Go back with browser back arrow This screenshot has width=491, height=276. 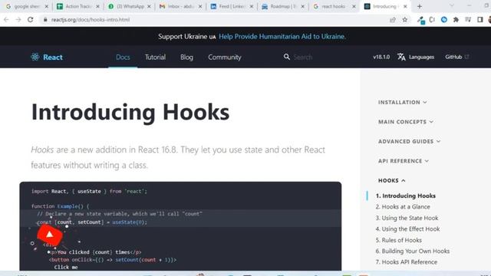(x=6, y=20)
